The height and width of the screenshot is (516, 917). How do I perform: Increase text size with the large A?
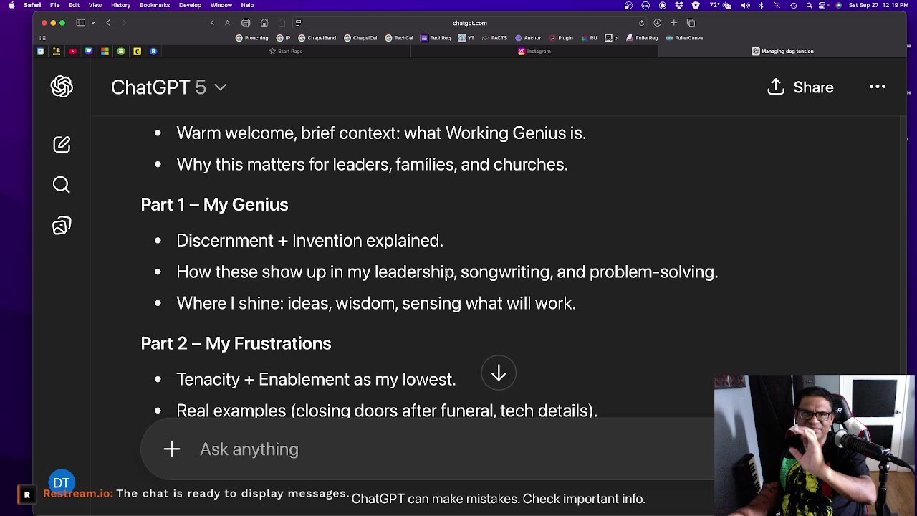[227, 23]
